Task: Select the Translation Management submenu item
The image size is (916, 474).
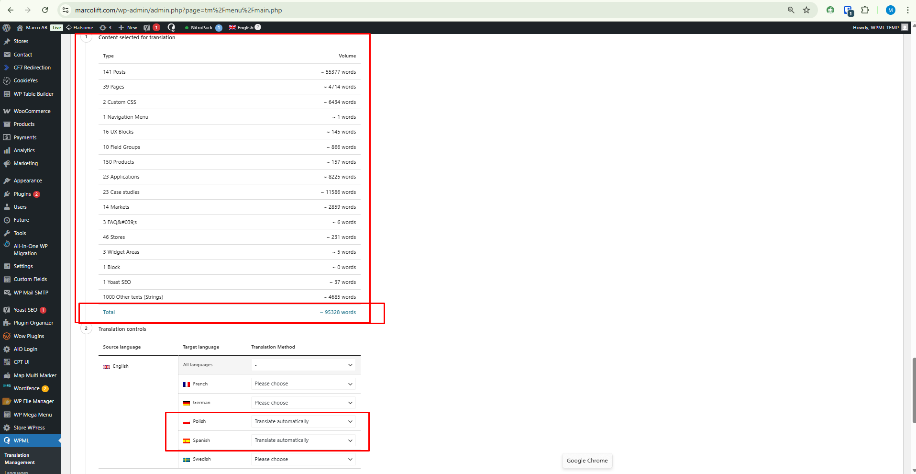Action: tap(20, 459)
